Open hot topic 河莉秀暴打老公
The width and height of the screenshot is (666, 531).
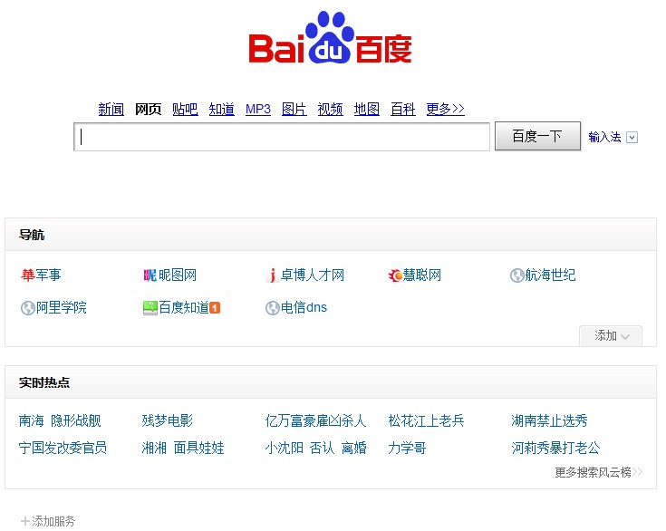pyautogui.click(x=555, y=448)
